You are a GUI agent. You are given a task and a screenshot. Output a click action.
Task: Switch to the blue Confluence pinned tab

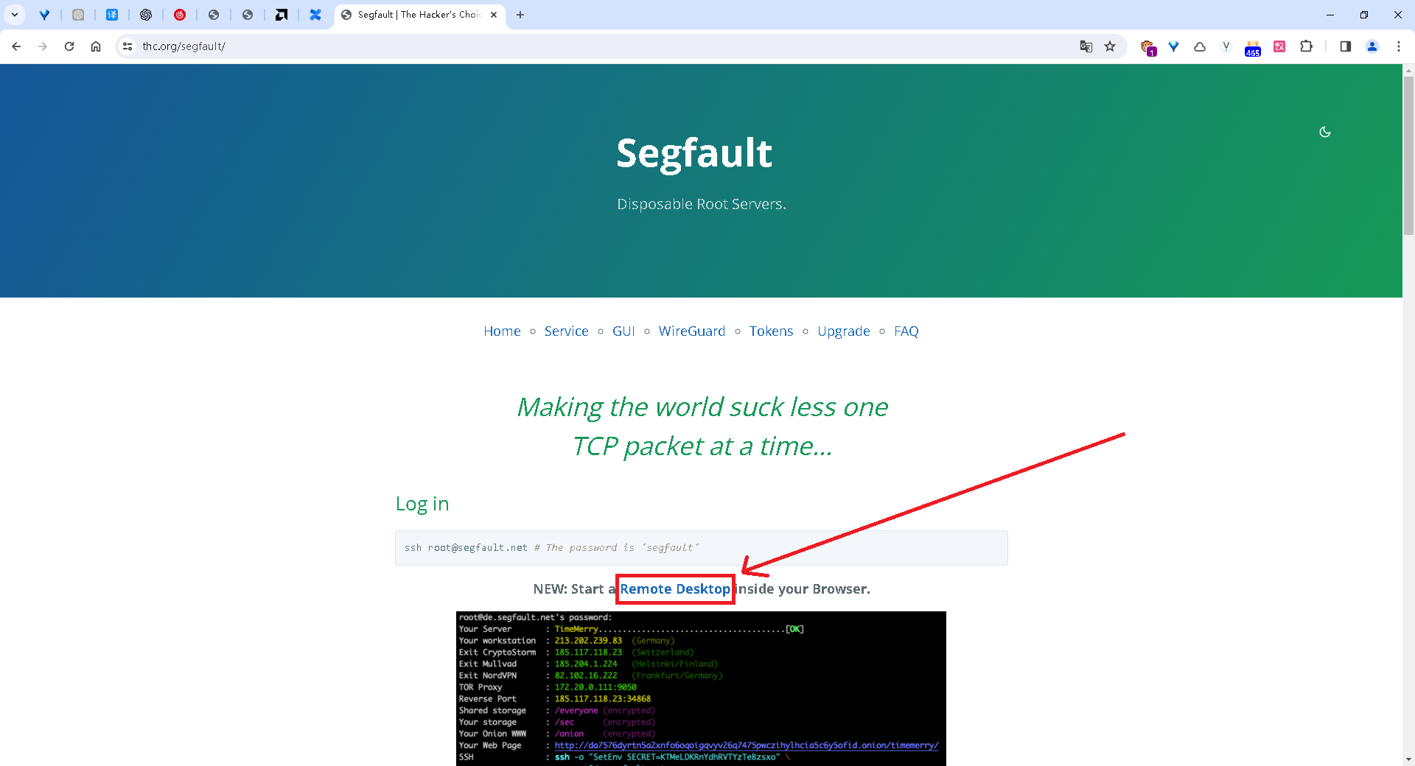tap(315, 15)
